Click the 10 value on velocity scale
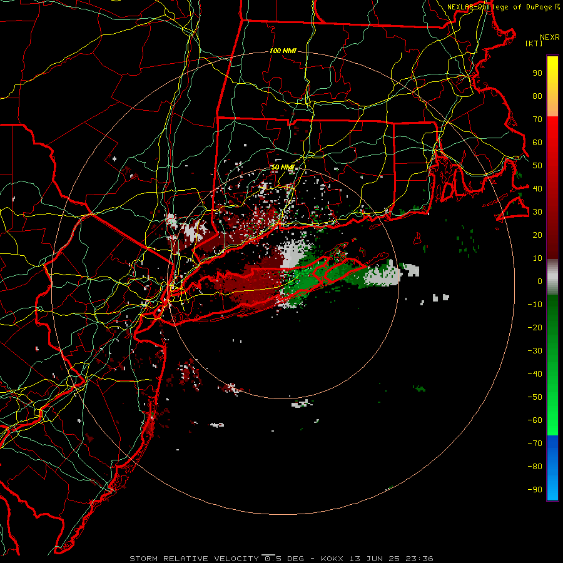This screenshot has height=563, width=563. click(537, 258)
